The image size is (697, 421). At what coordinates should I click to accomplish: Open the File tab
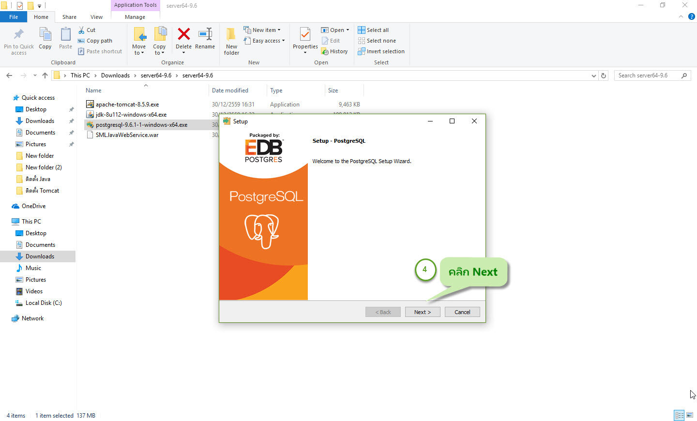tap(14, 17)
